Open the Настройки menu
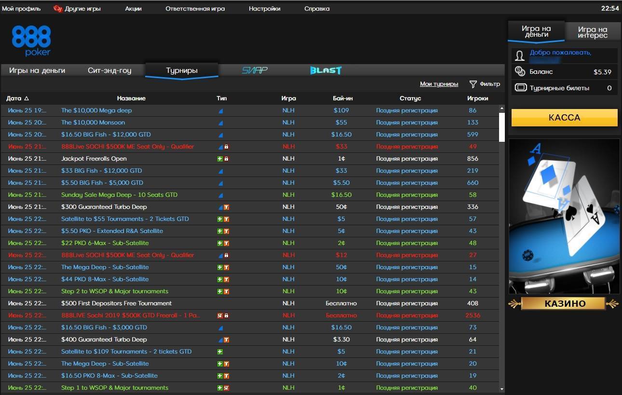This screenshot has height=395, width=622. click(264, 9)
